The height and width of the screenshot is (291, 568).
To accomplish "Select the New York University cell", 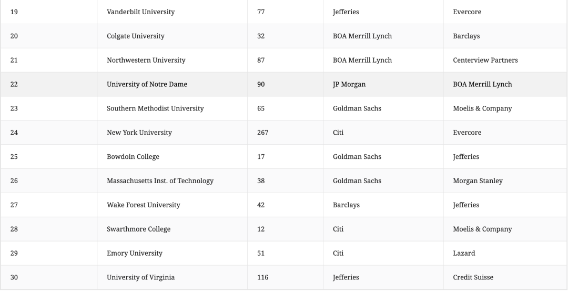I will pos(139,133).
